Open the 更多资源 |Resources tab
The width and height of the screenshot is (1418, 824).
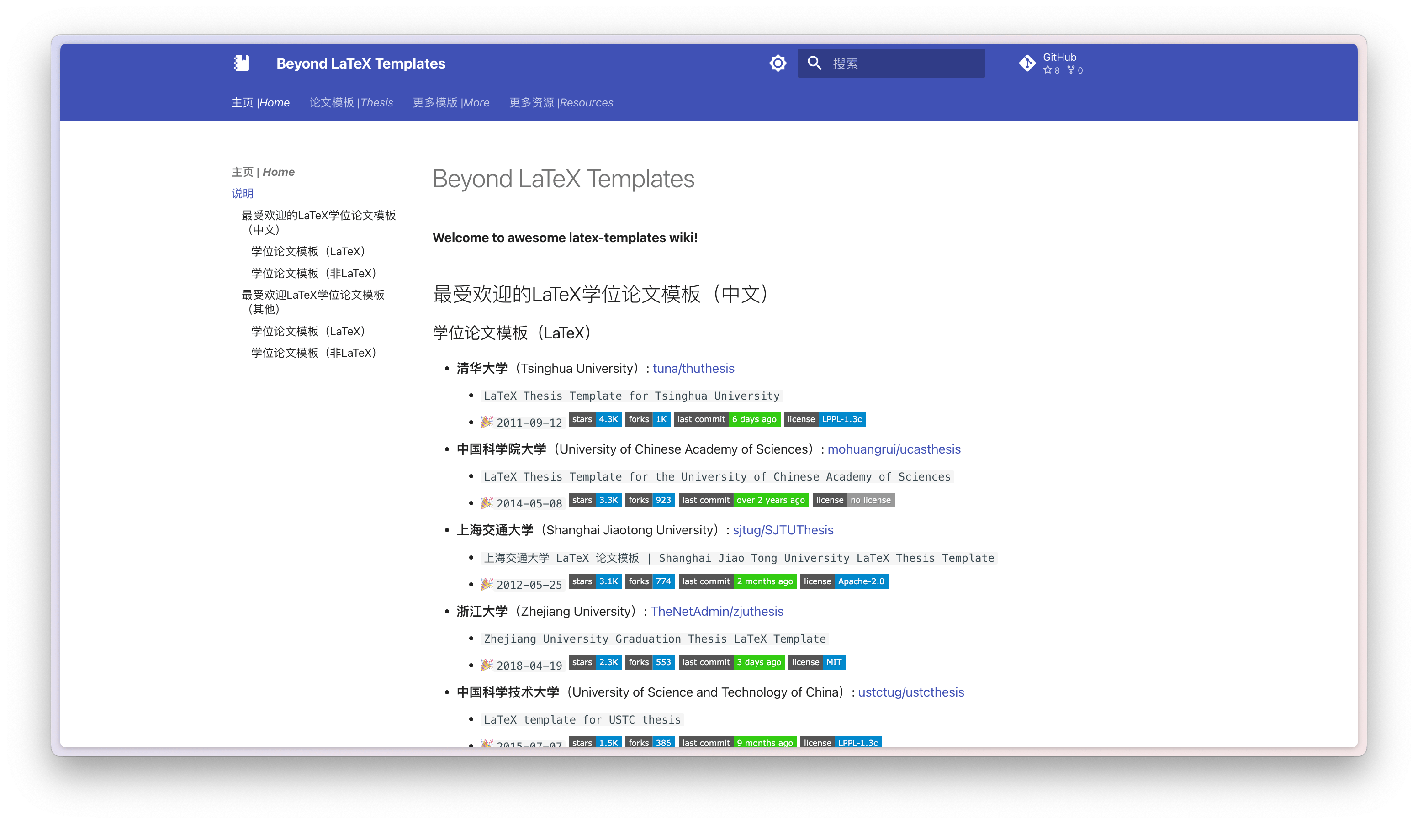click(561, 102)
